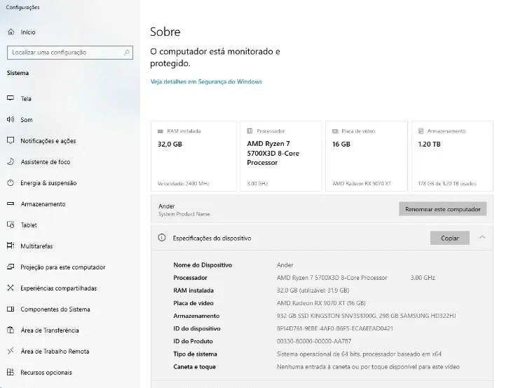Select the Tablet icon in sidebar
This screenshot has height=388, width=511.
point(11,225)
